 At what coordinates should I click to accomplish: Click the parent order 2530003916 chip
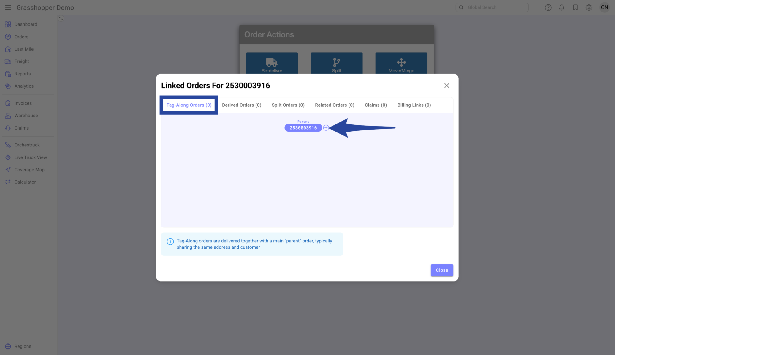[303, 128]
